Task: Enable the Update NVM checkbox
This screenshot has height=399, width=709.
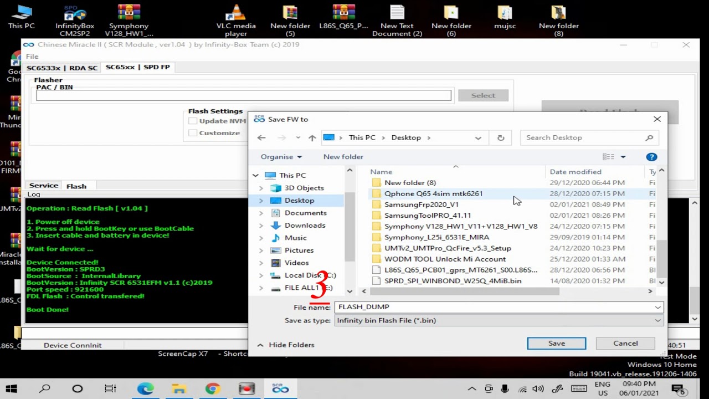Action: 193,121
